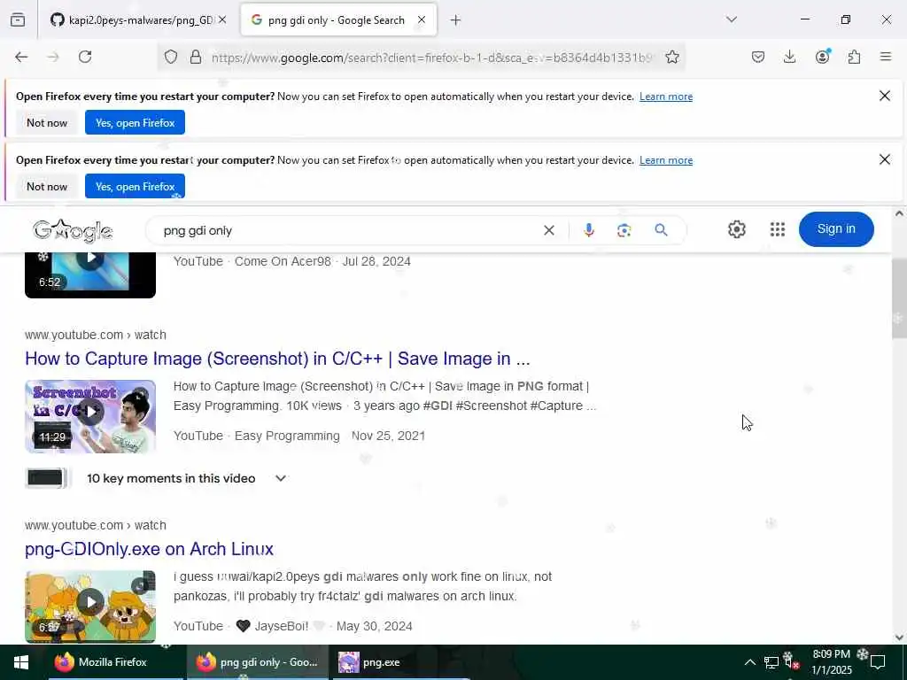Viewport: 907px width, 680px height.
Task: Reload the current page
Action: click(x=85, y=57)
